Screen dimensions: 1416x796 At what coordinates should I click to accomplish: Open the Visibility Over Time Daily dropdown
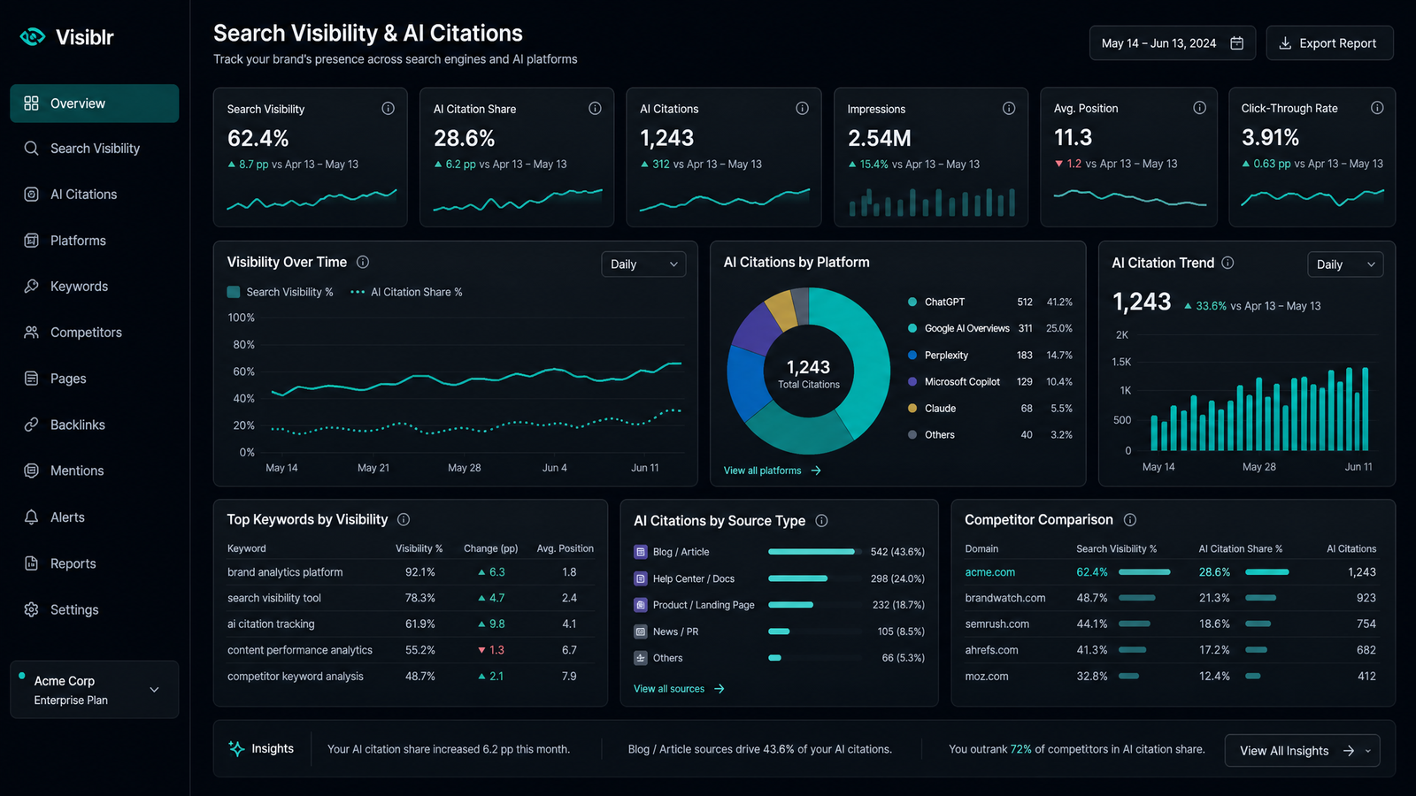[643, 264]
